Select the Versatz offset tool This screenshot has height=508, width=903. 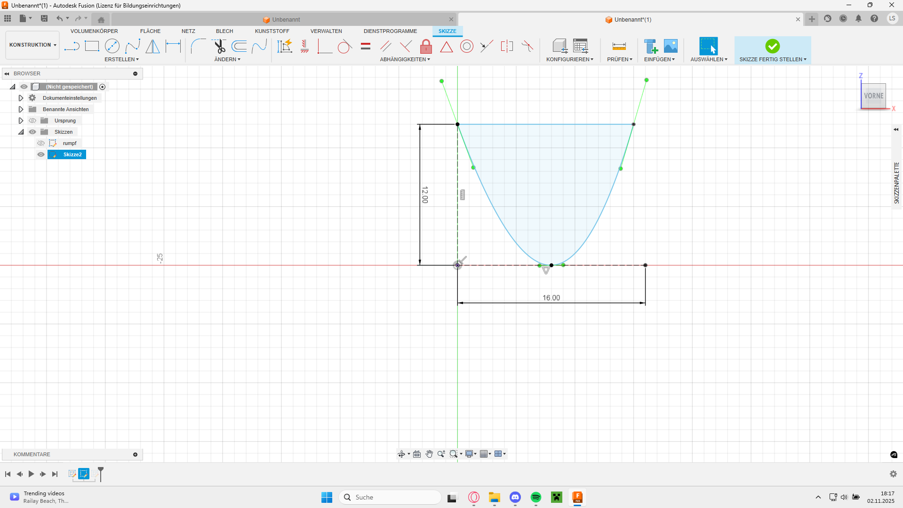239,46
